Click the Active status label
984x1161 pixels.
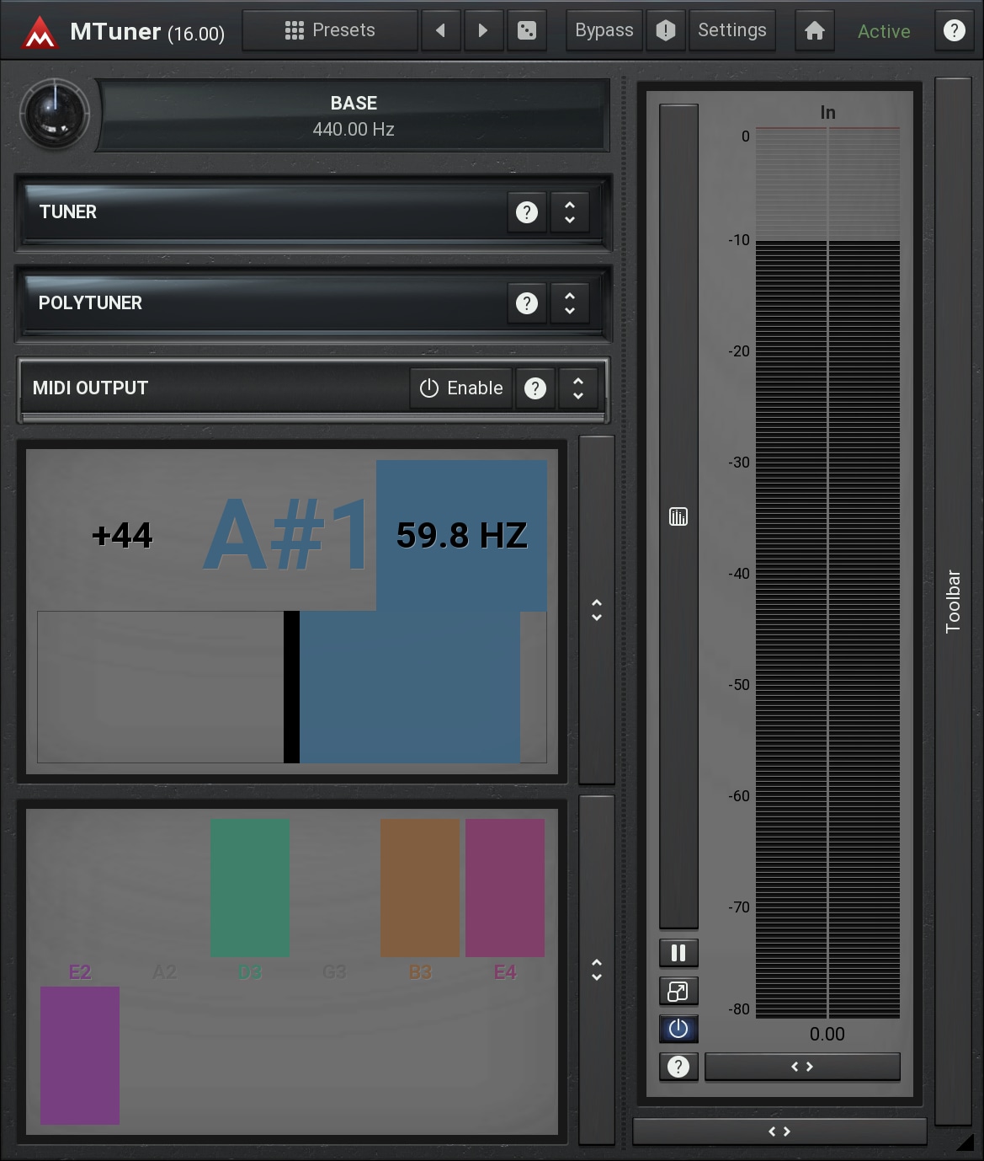point(884,31)
